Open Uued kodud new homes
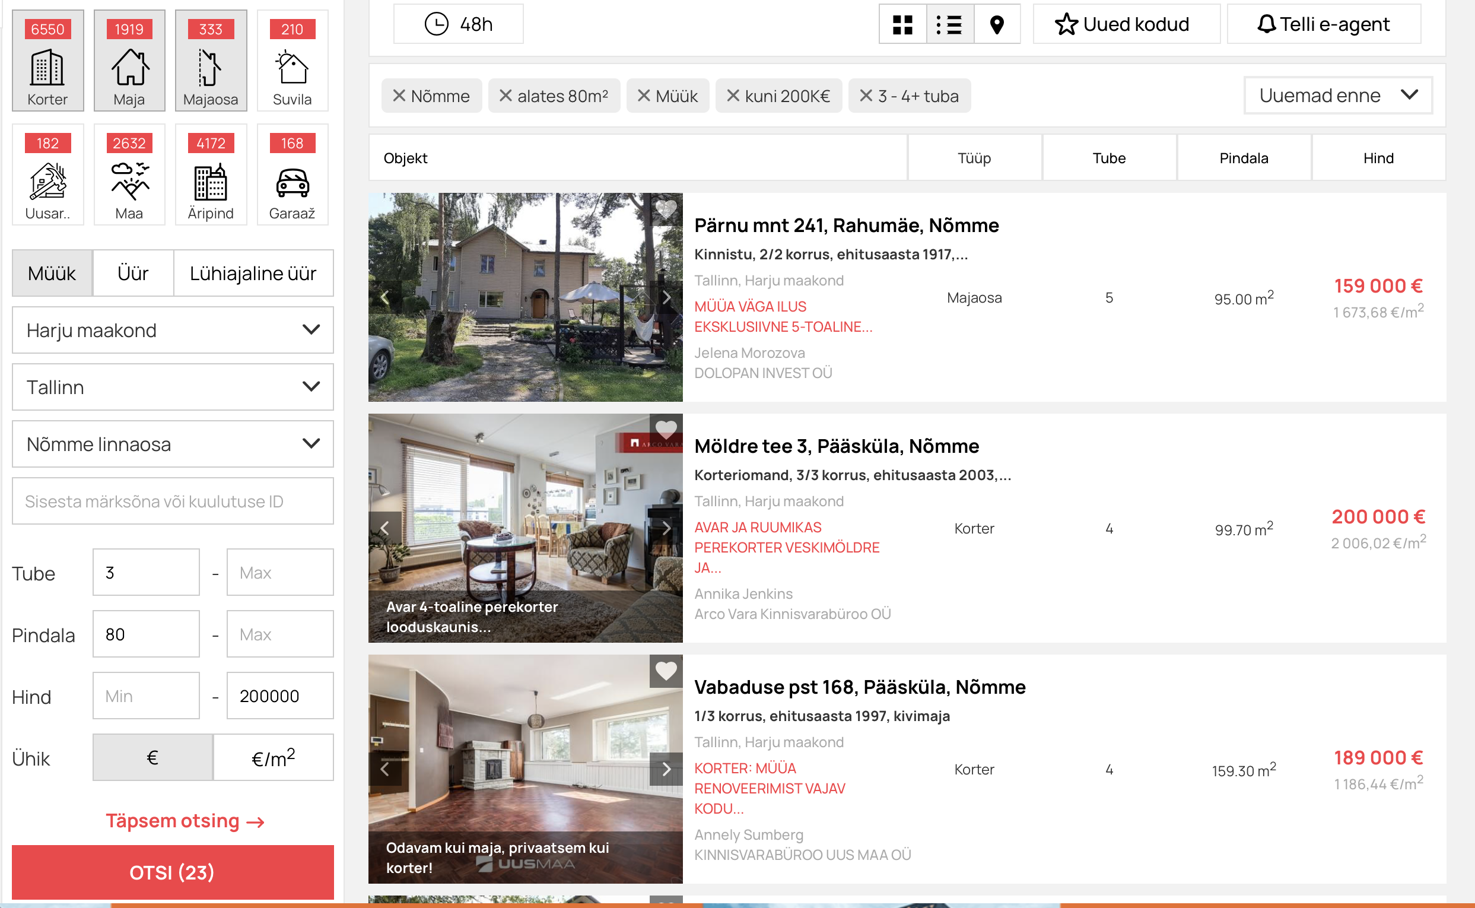This screenshot has height=908, width=1475. point(1126,24)
